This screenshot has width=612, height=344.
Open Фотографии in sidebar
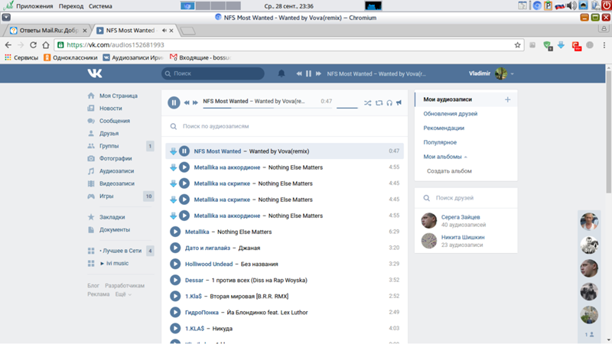(116, 158)
